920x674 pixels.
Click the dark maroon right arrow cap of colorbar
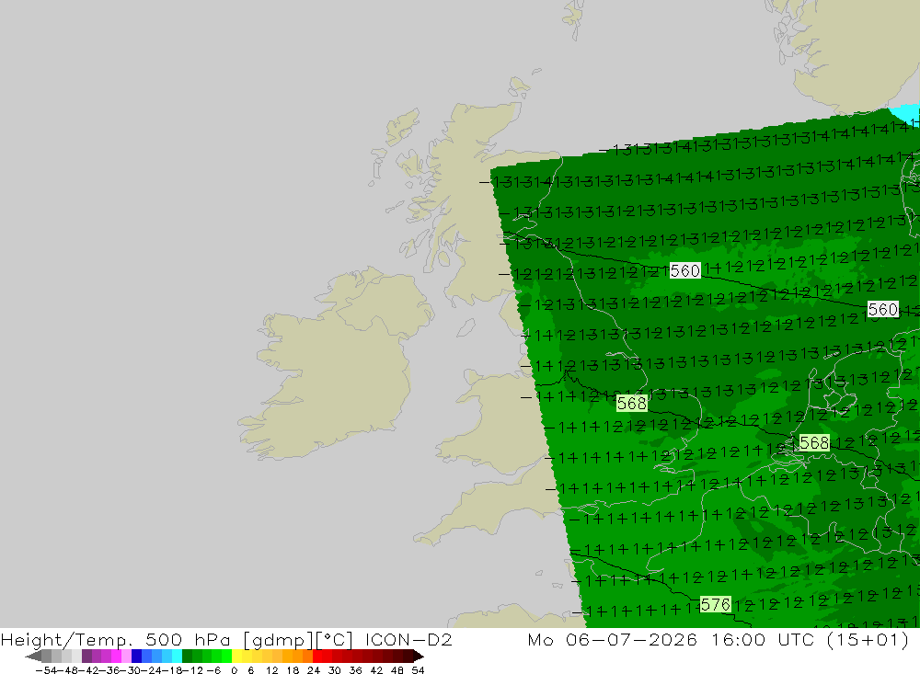tap(418, 656)
